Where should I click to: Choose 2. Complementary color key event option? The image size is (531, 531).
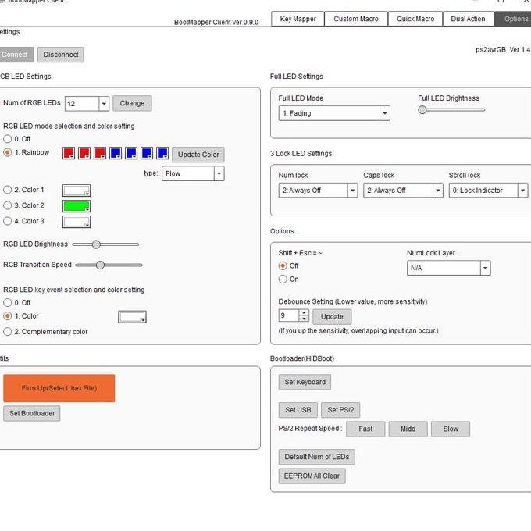(8, 332)
